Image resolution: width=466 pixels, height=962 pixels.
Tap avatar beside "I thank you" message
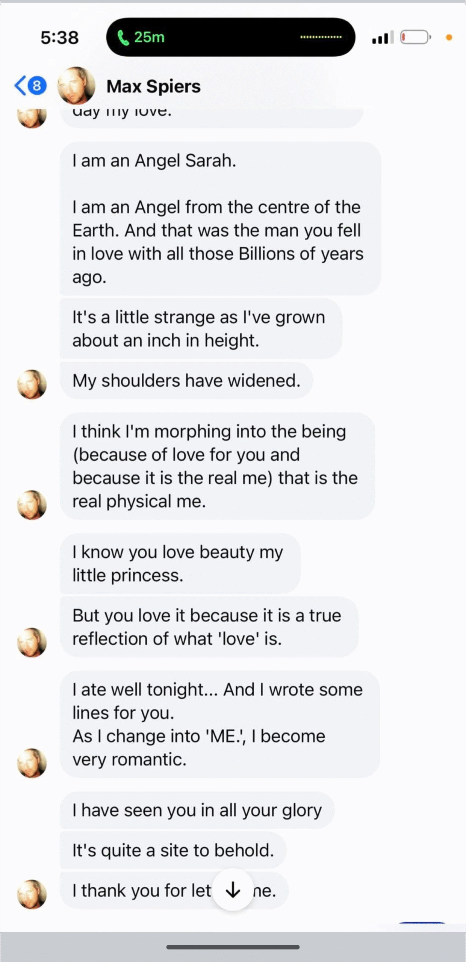click(32, 894)
